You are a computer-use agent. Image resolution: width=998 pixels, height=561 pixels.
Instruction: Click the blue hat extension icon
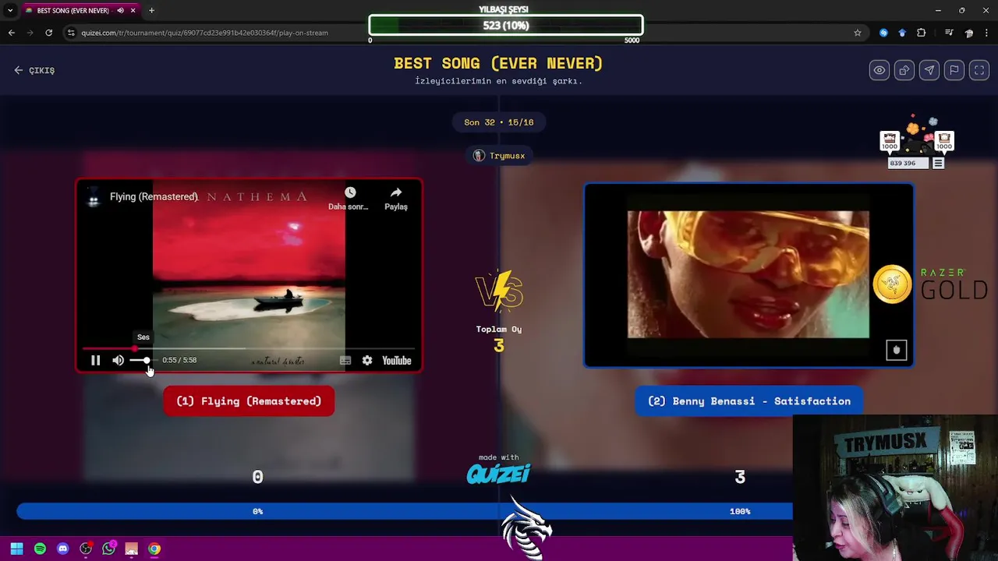click(x=902, y=33)
